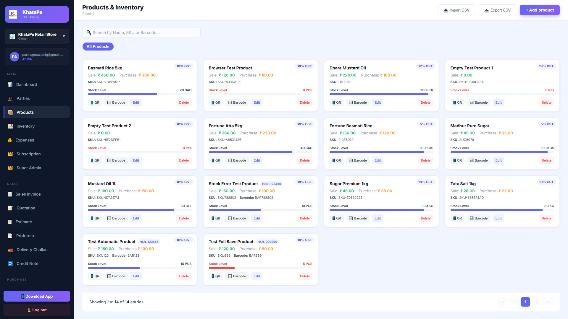Open Super Admin page
Image resolution: width=568 pixels, height=319 pixels.
[x=37, y=168]
